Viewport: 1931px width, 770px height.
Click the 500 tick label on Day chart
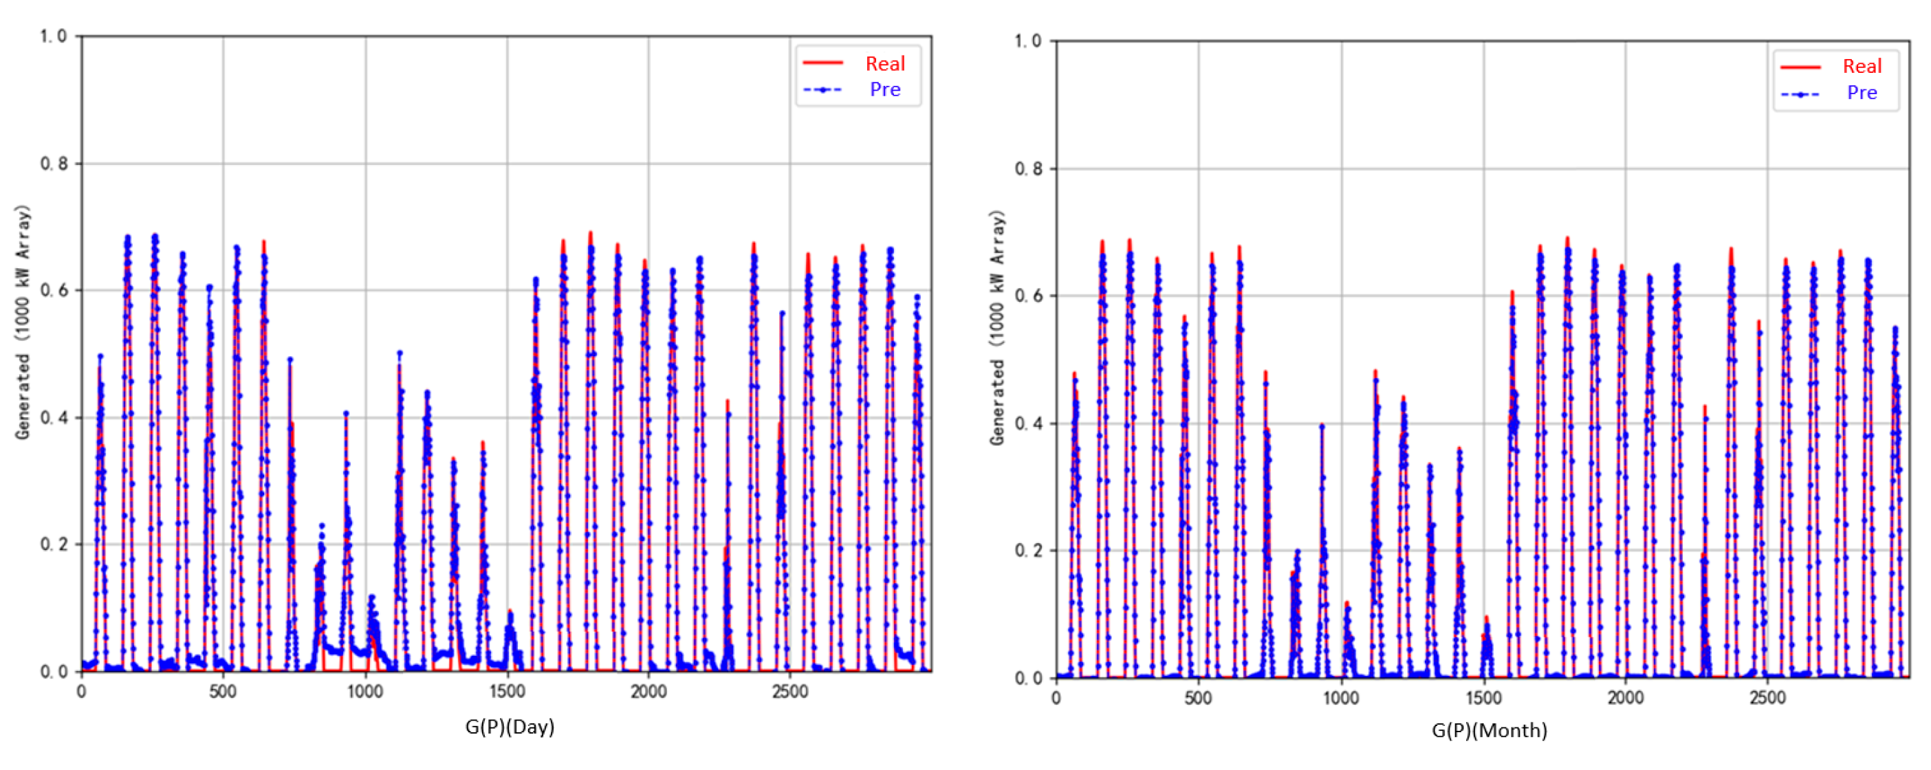coord(223,692)
